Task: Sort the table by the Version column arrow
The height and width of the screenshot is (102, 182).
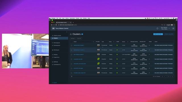Action: [x=128, y=42]
